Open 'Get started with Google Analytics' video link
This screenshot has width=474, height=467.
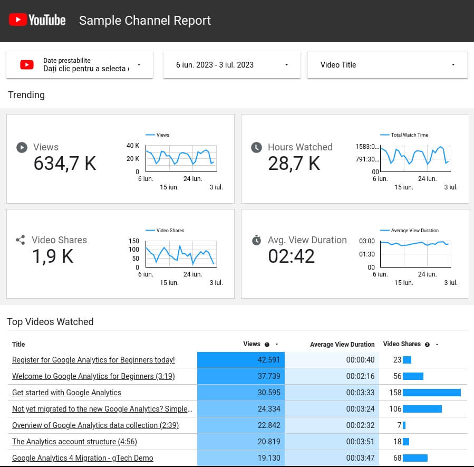(x=66, y=393)
